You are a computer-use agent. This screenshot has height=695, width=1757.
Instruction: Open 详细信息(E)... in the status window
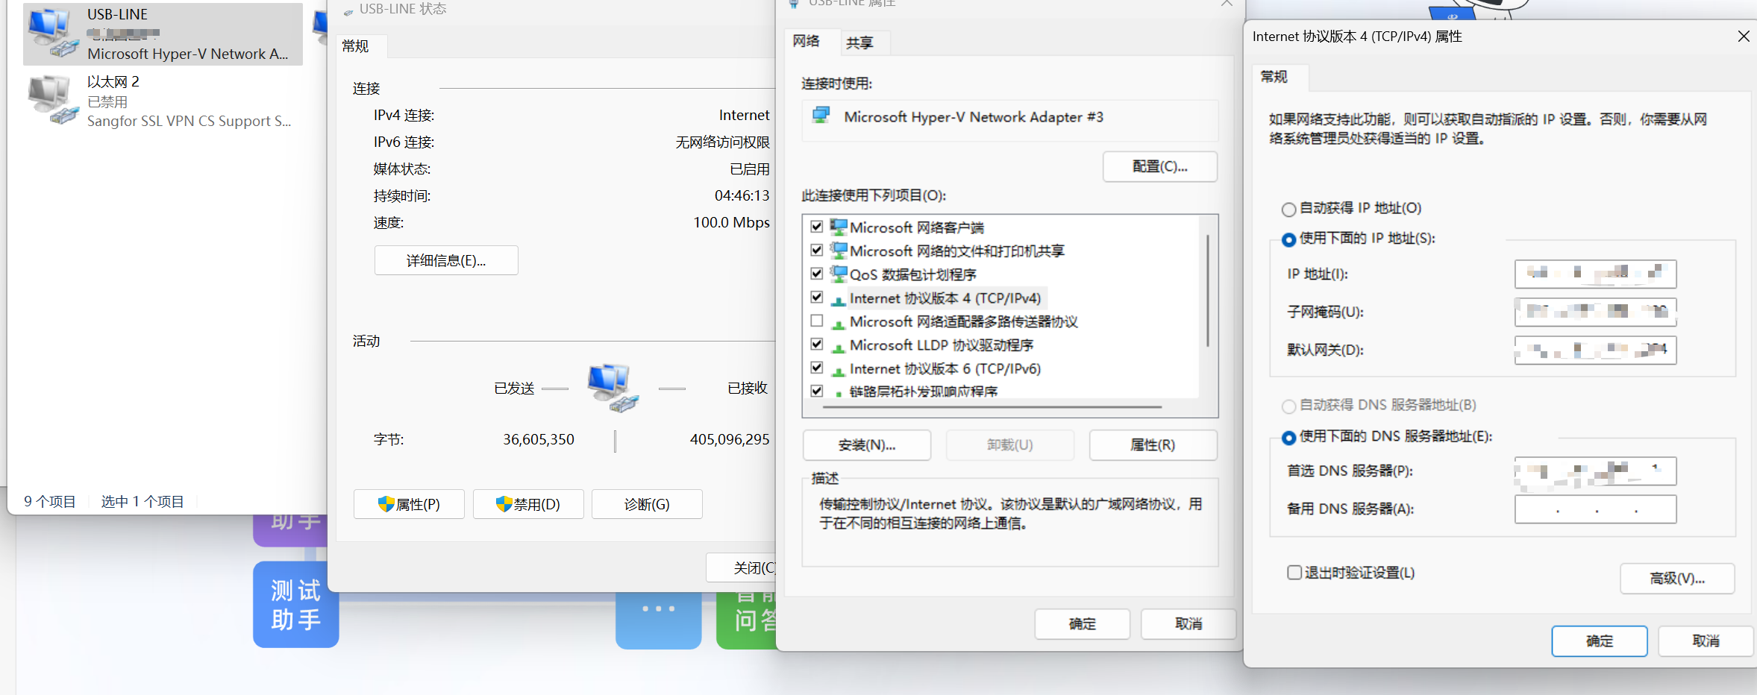(446, 260)
